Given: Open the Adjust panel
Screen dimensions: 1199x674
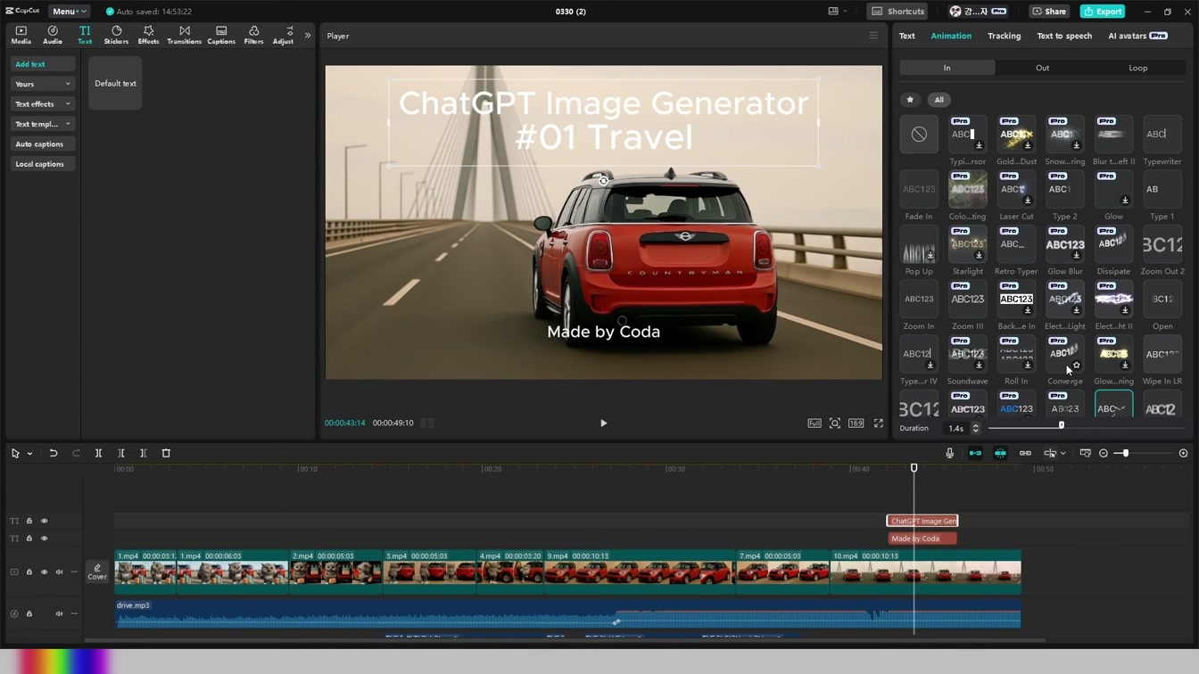Looking at the screenshot, I should coord(283,35).
